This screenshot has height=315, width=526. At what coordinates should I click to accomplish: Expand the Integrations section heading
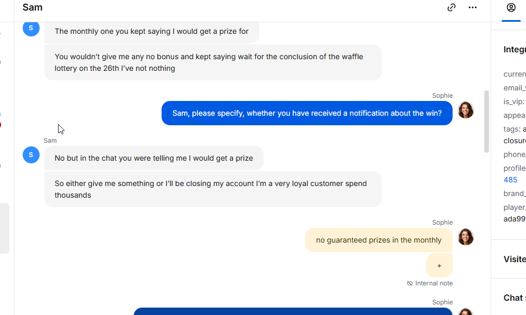[514, 50]
